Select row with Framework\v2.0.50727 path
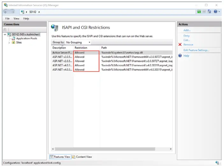Screen dimensions: 224x167 click(x=112, y=61)
